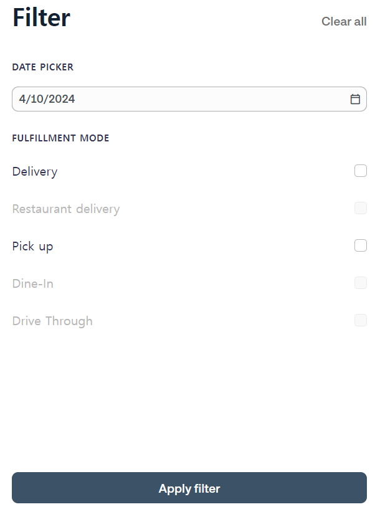The height and width of the screenshot is (512, 375).
Task: Click the 4/10/2024 date input field
Action: [189, 99]
